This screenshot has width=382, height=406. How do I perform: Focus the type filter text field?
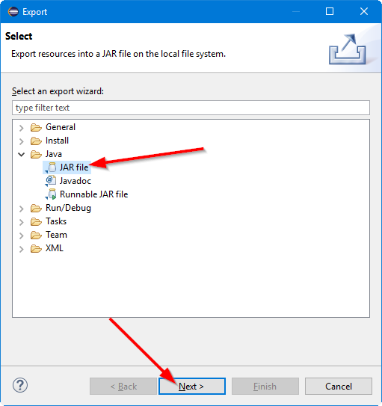(x=191, y=108)
